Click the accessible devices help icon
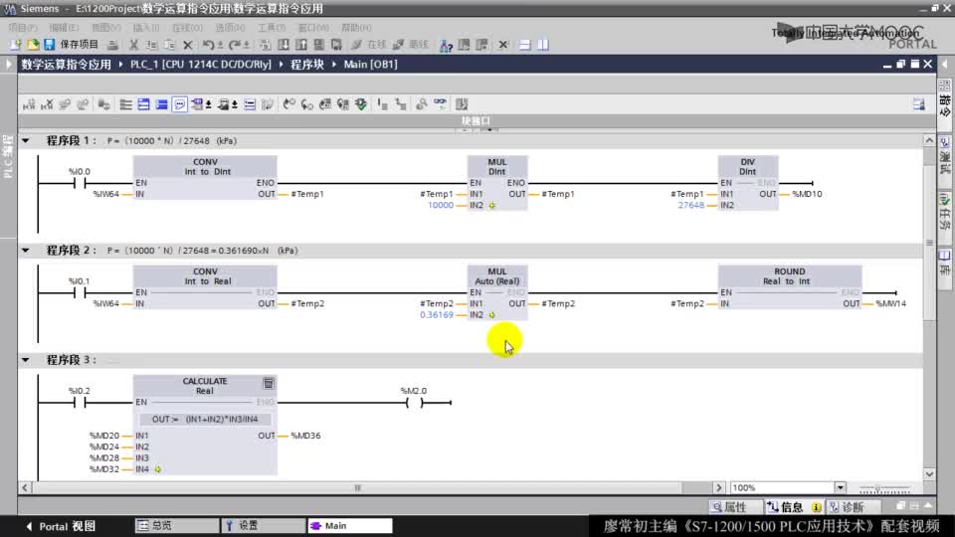955x537 pixels. 446,45
